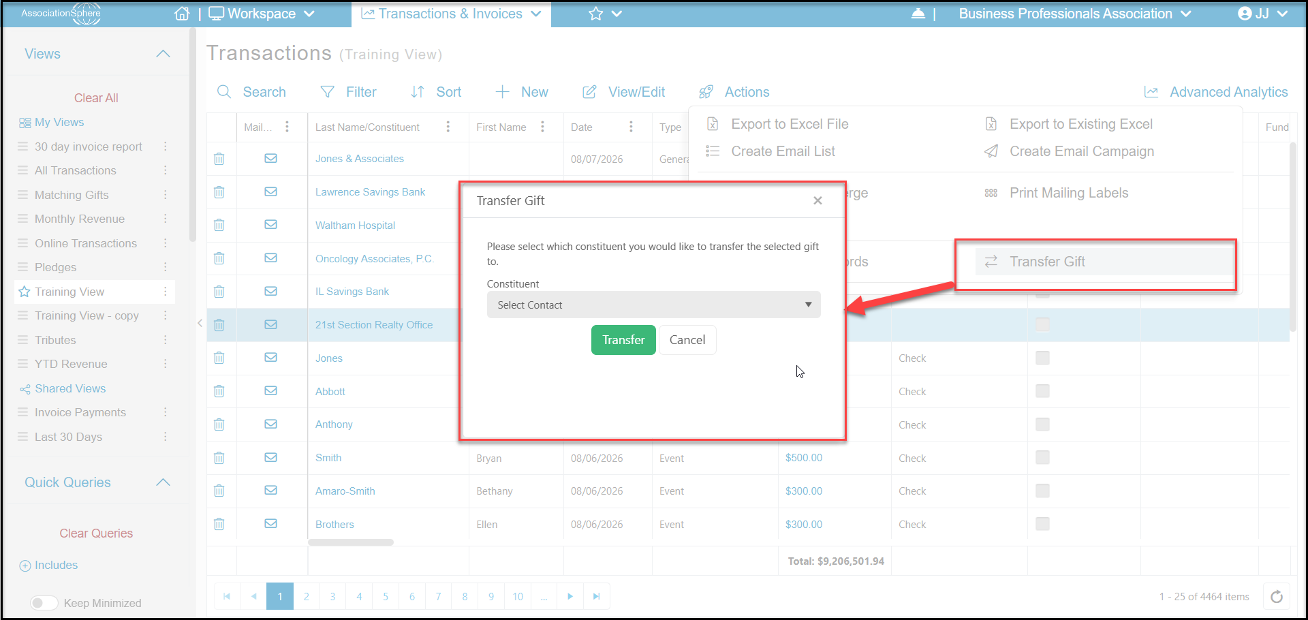Click the Filter funnel icon
Image resolution: width=1308 pixels, height=620 pixels.
click(328, 91)
